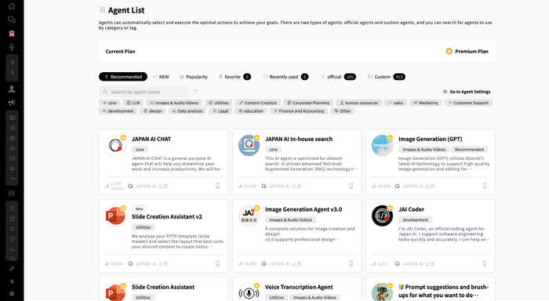Click the settings gear at sidebar bottom
Viewport: 549px width, 301px height.
tap(12, 294)
